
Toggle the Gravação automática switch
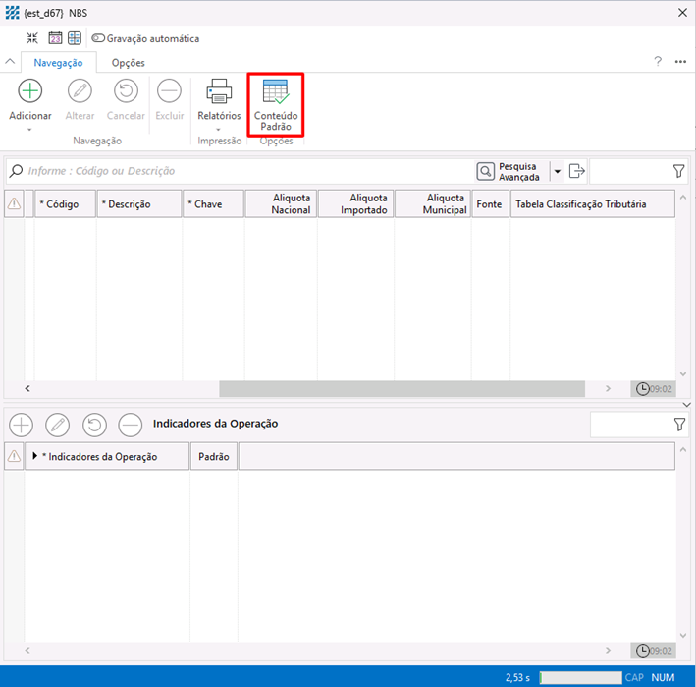tap(98, 38)
